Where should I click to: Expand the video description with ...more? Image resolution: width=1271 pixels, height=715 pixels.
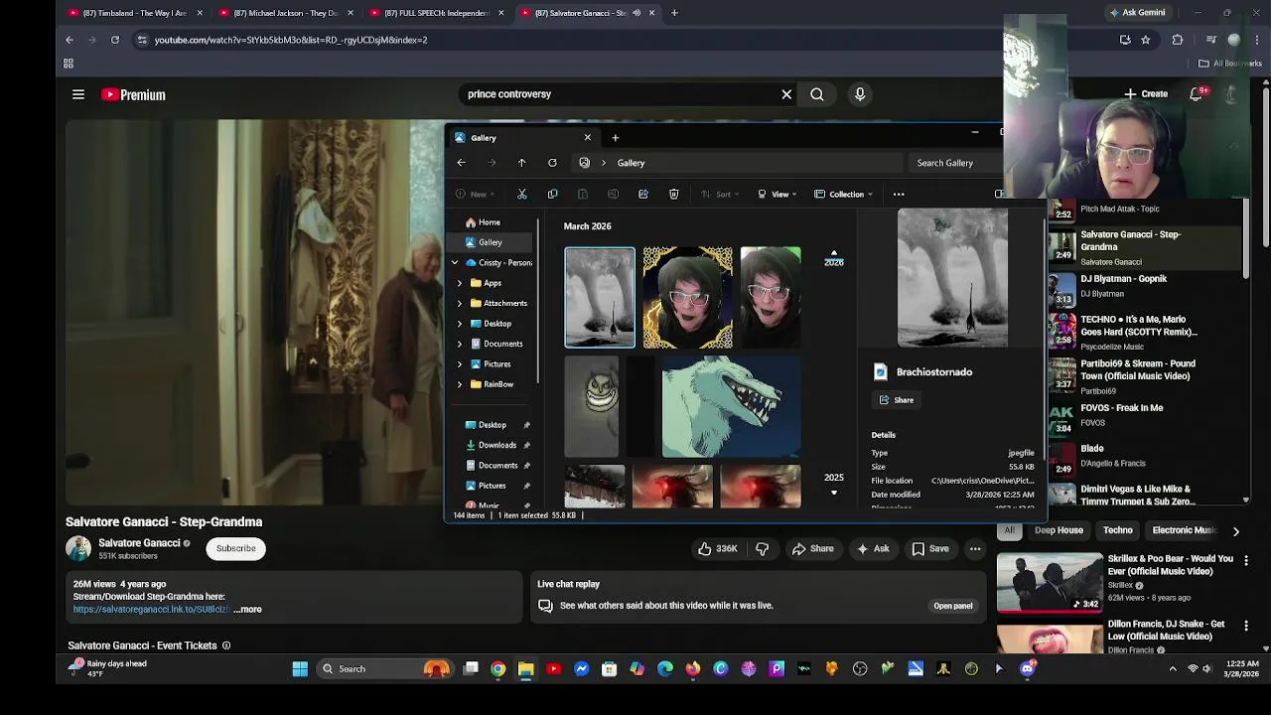pos(248,610)
